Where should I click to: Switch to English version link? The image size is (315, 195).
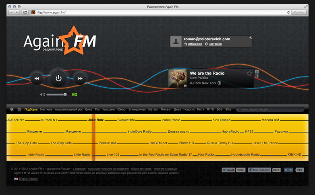point(29,179)
